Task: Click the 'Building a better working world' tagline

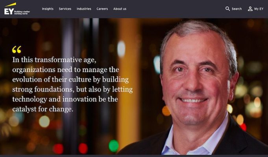Action: (x=22, y=13)
